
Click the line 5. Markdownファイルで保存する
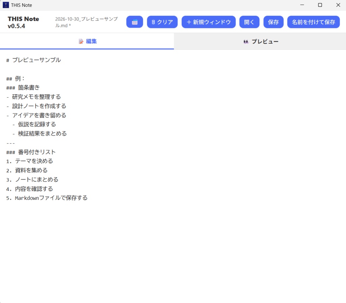click(47, 198)
